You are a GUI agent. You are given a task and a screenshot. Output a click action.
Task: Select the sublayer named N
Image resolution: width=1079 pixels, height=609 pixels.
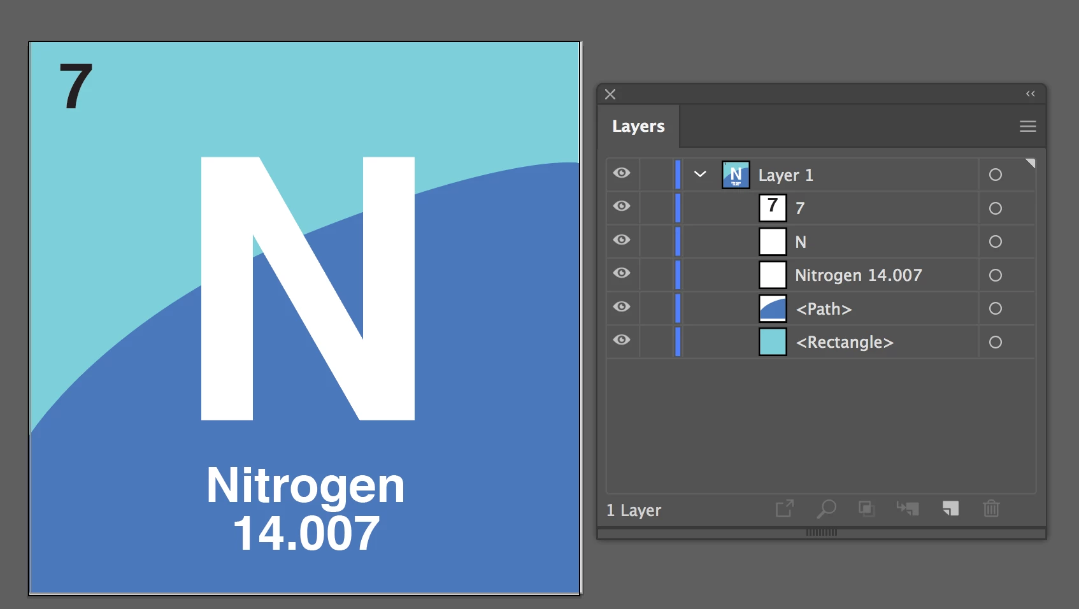[801, 242]
